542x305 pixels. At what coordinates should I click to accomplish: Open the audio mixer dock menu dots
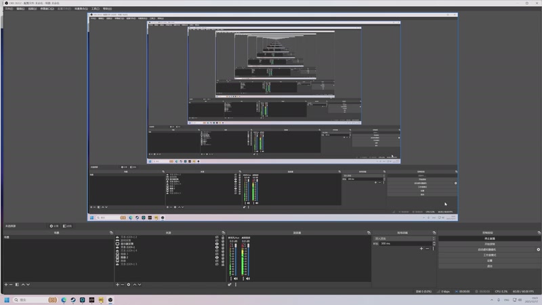(236, 285)
